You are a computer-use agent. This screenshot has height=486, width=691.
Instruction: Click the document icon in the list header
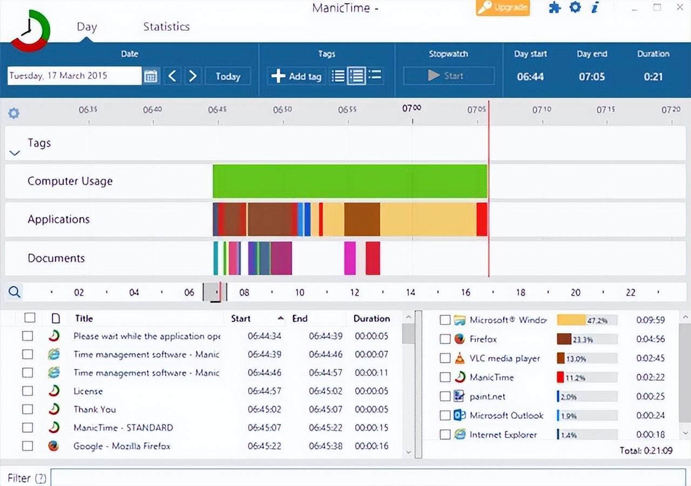coord(55,319)
